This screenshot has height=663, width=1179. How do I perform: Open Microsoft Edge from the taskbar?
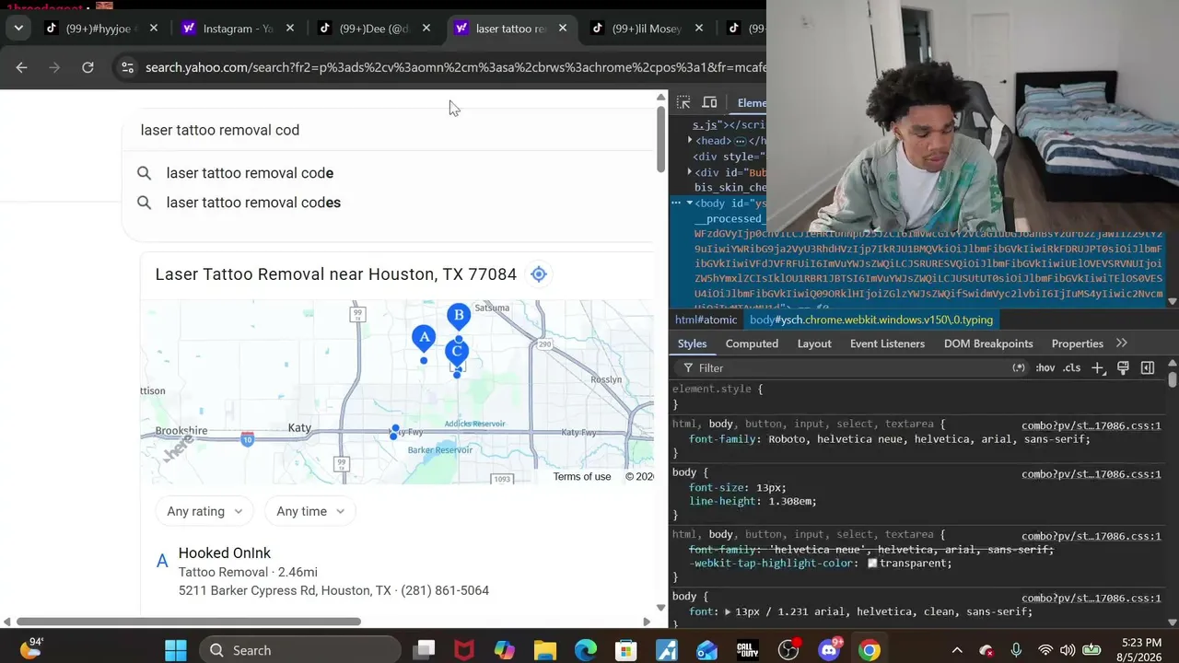click(586, 650)
